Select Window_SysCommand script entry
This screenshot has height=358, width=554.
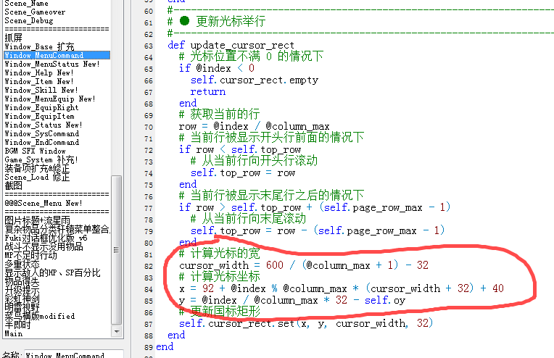pyautogui.click(x=42, y=134)
